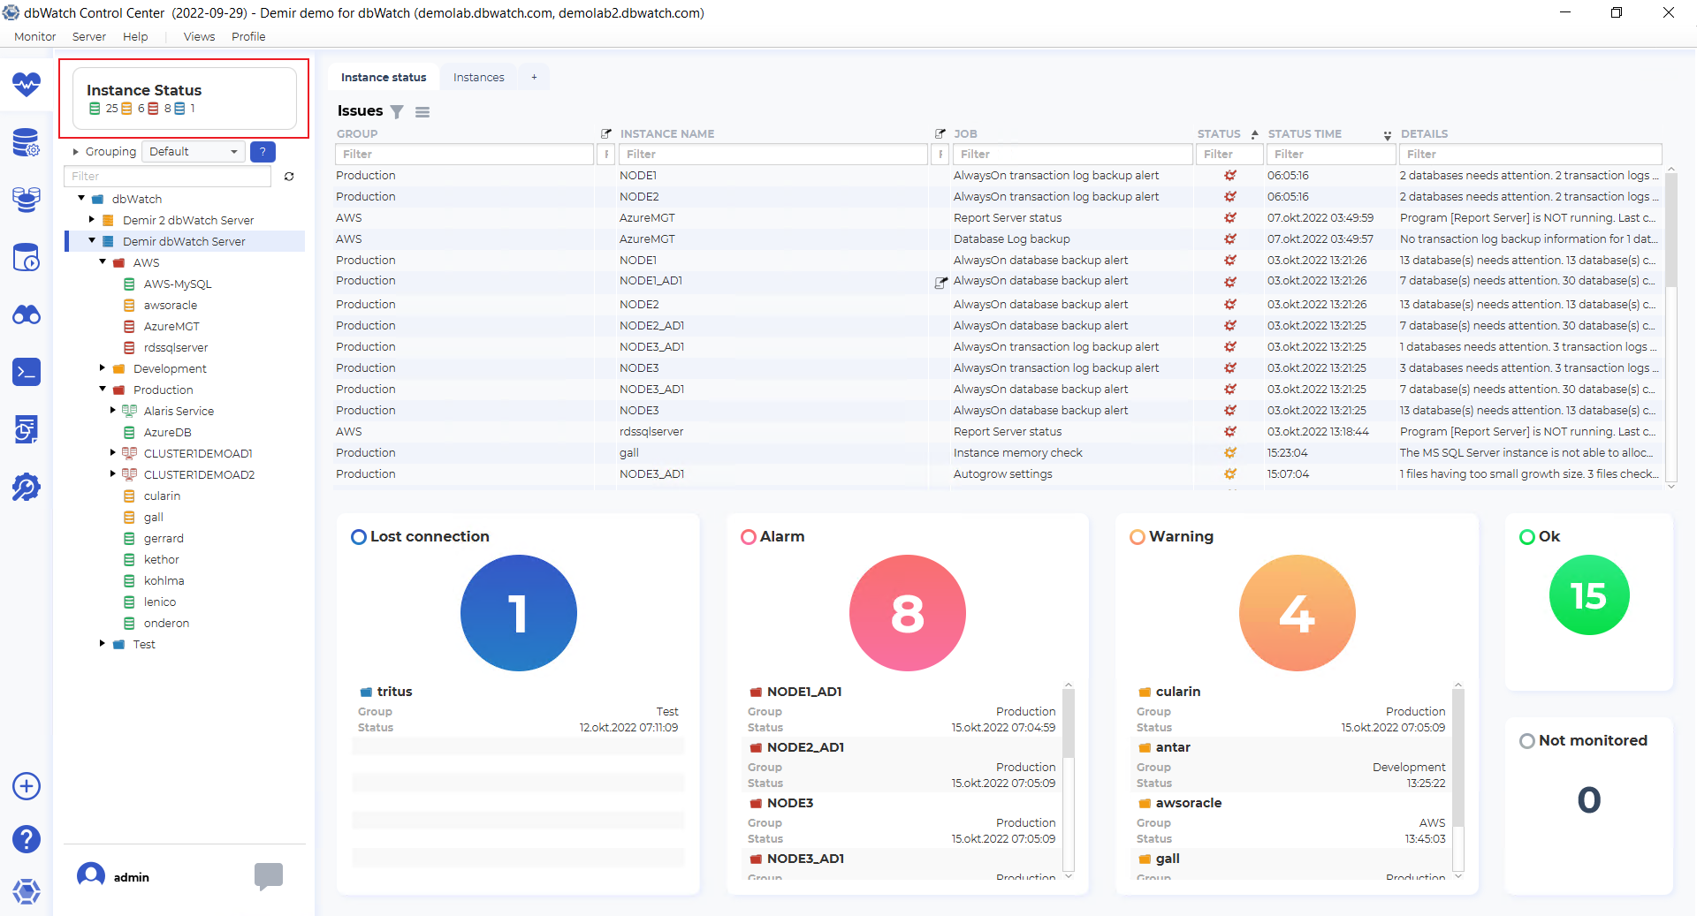This screenshot has height=916, width=1697.
Task: Expand the Demir 2 dbWatch Server node
Action: [92, 220]
